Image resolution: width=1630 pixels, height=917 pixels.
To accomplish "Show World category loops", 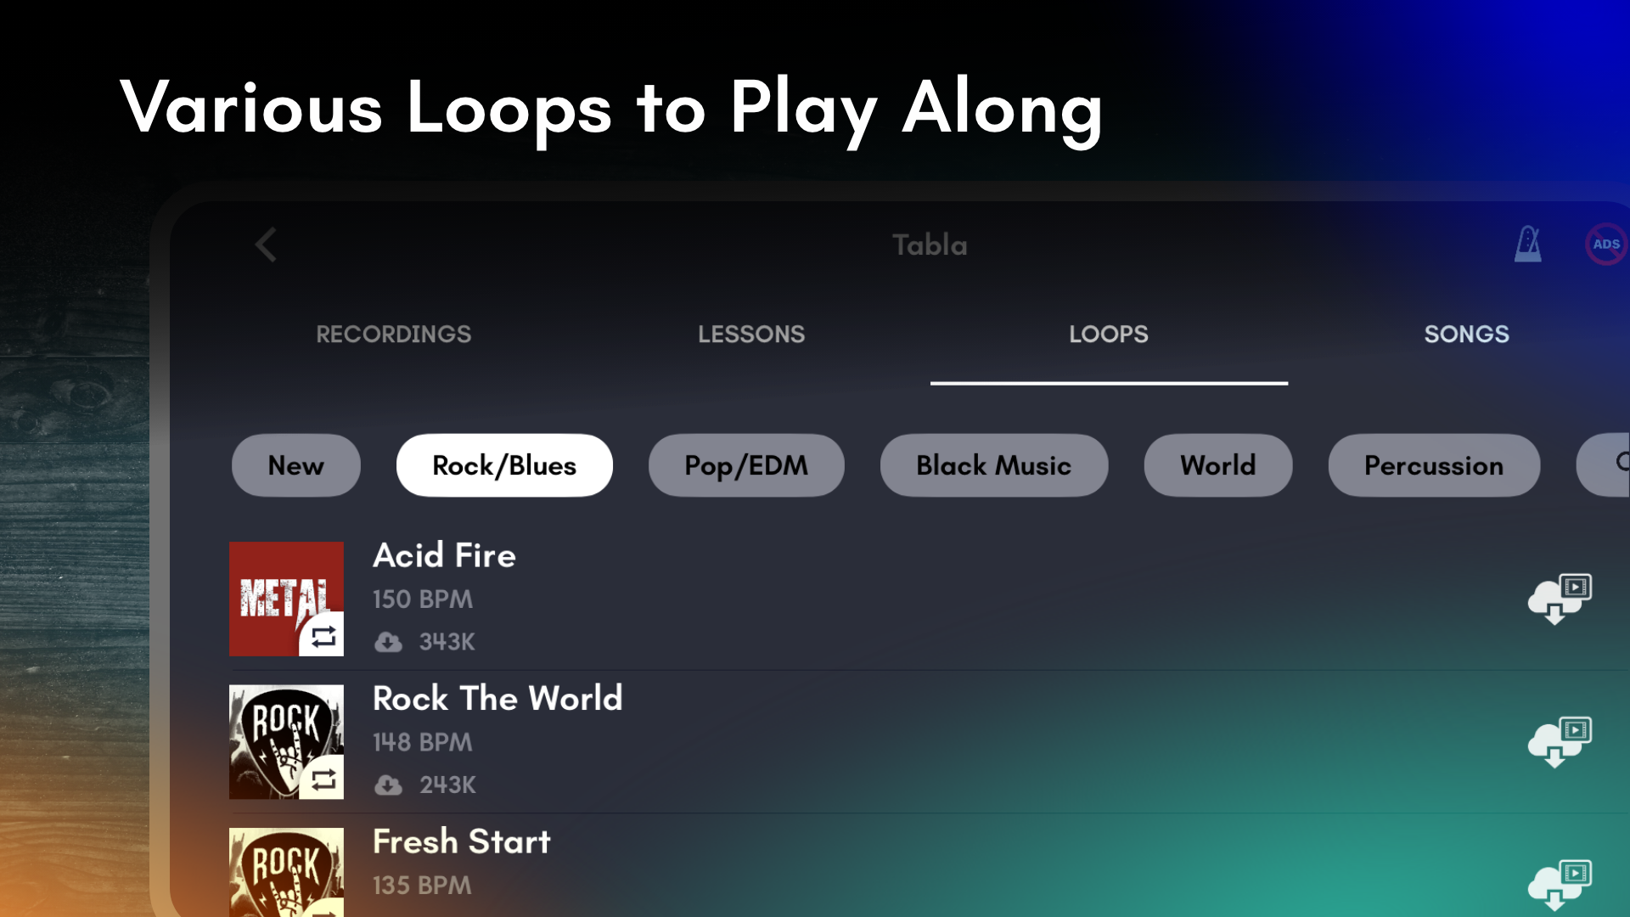I will [1217, 465].
